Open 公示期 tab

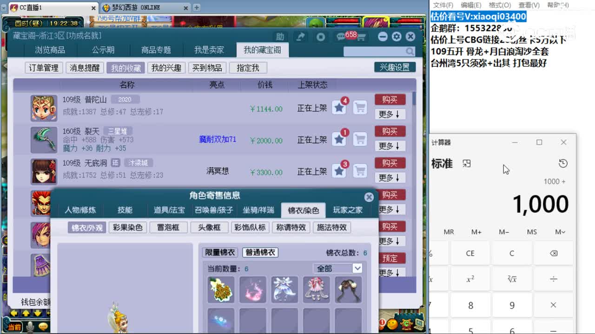tap(103, 50)
